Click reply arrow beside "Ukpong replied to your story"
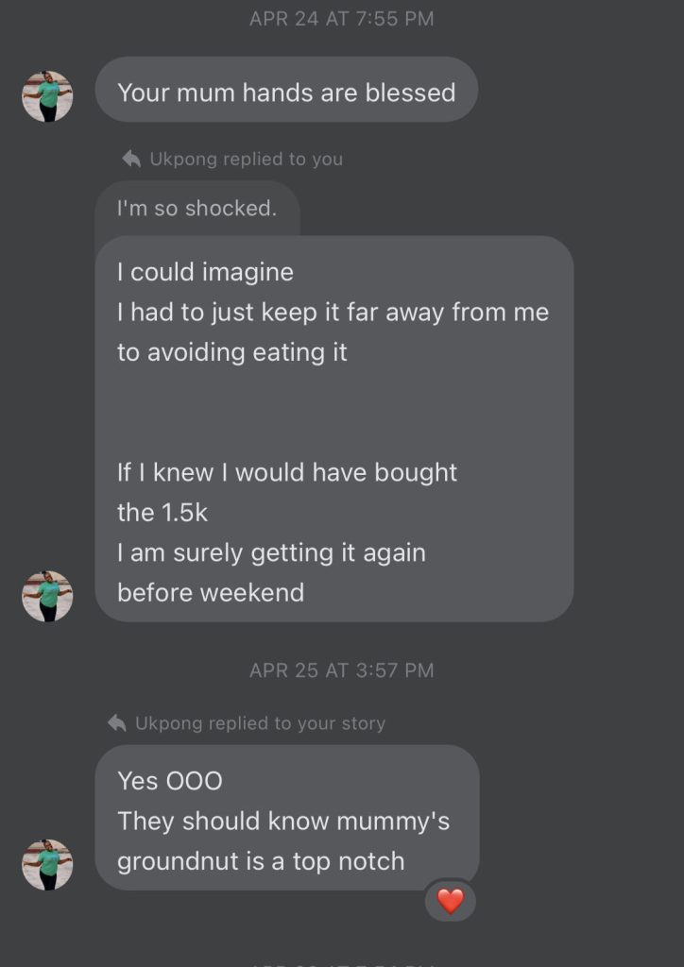This screenshot has height=967, width=684. [x=118, y=723]
